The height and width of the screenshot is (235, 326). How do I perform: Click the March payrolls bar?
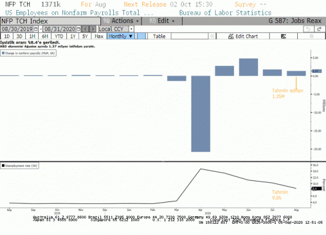tap(177, 78)
